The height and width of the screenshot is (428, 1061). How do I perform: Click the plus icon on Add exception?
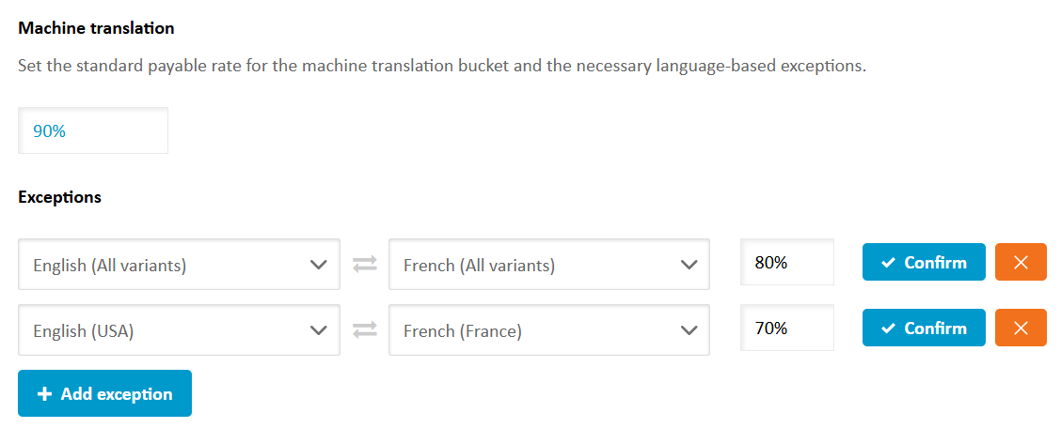pyautogui.click(x=44, y=394)
